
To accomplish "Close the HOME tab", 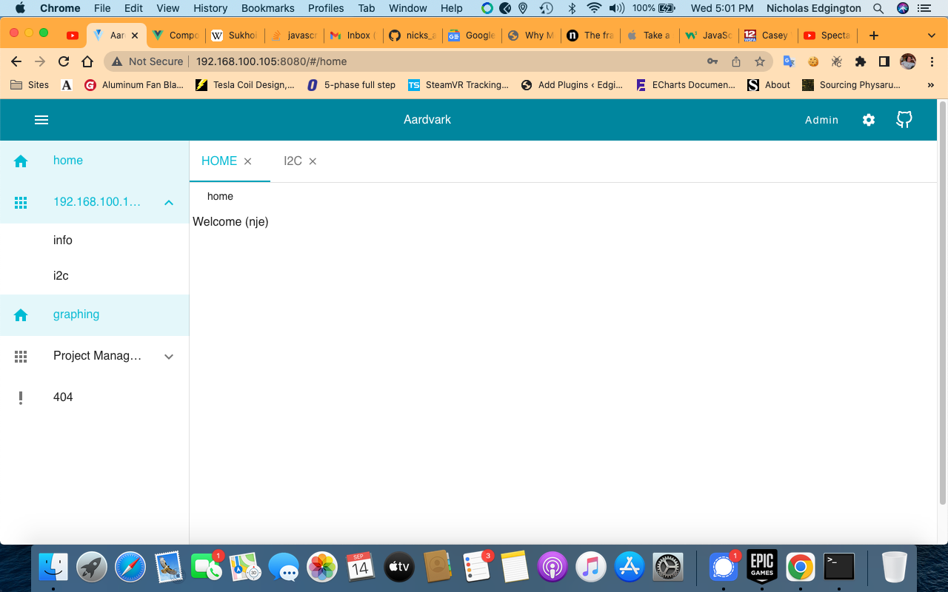I will (248, 161).
